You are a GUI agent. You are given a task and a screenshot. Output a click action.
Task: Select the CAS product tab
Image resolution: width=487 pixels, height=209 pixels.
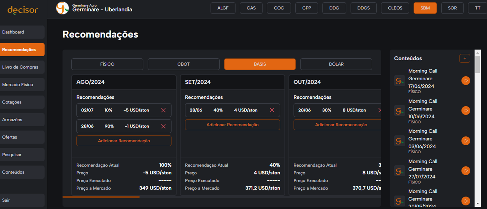pyautogui.click(x=251, y=8)
